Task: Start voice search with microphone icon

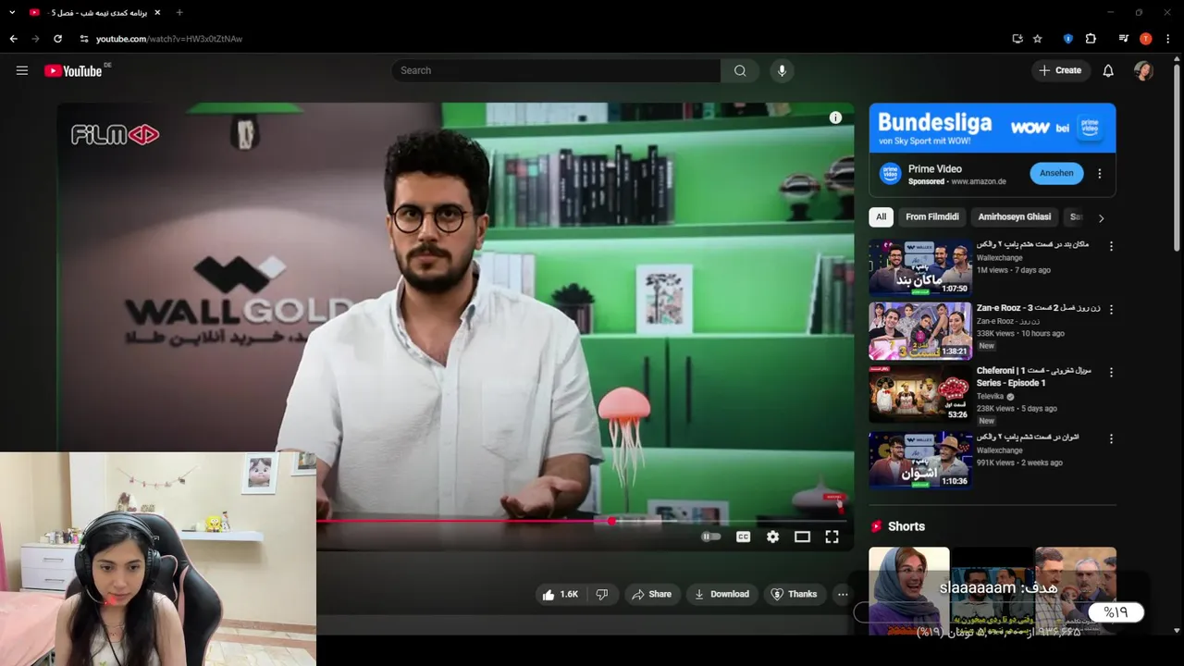Action: [x=782, y=70]
